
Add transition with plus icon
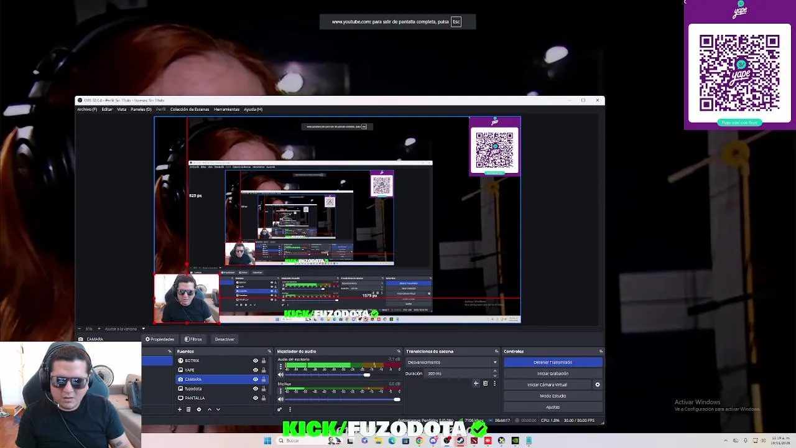(476, 383)
